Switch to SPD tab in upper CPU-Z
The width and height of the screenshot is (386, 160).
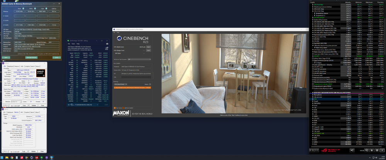tap(22, 66)
